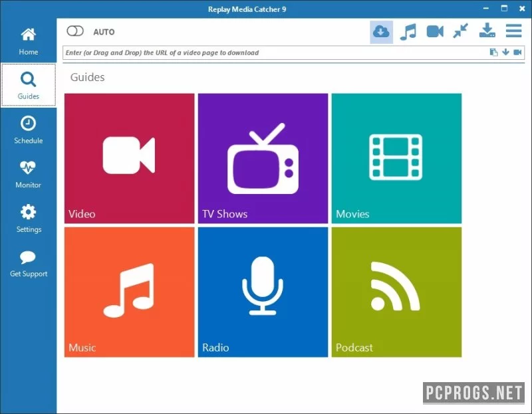Open the Music guide tile
The height and width of the screenshot is (414, 532).
129,292
